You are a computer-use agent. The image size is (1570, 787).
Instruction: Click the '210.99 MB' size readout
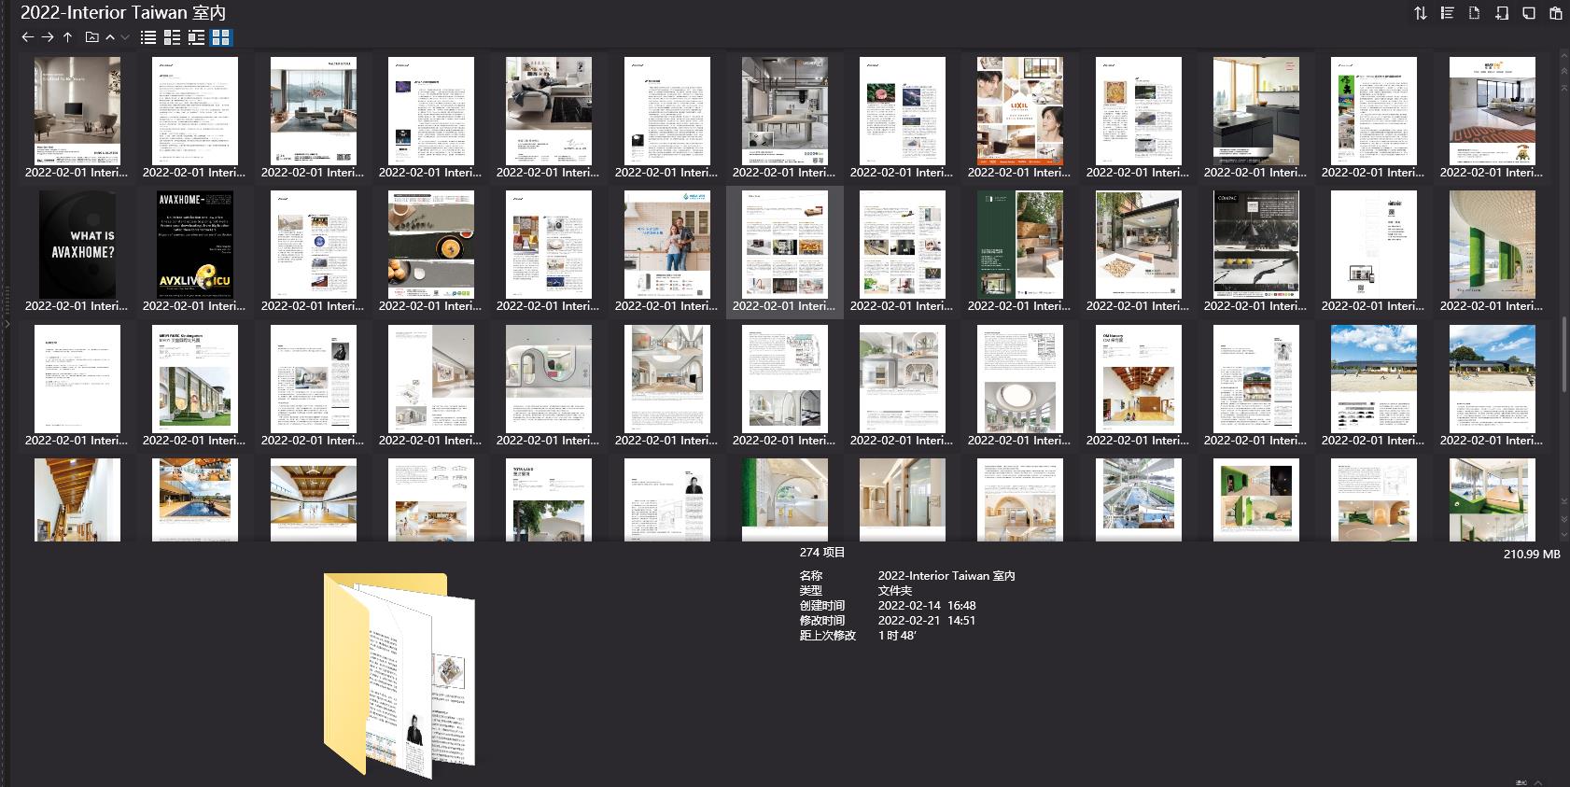point(1532,555)
